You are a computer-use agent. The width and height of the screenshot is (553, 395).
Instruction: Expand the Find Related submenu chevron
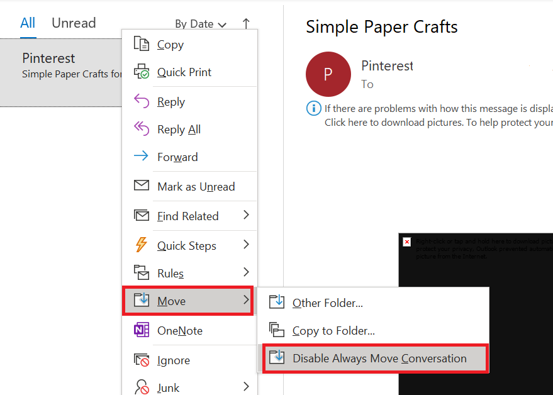point(246,214)
